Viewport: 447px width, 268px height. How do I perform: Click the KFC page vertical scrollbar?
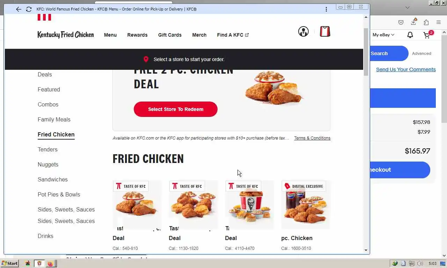[x=366, y=52]
